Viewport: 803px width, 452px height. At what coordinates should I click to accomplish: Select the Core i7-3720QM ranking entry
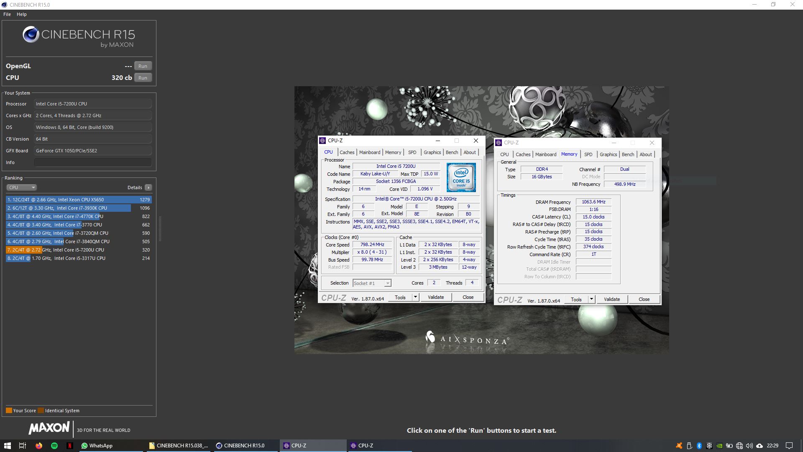(x=79, y=233)
